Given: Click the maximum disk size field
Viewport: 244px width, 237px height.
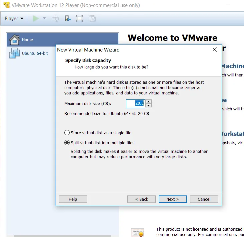Looking at the screenshot, I should point(135,103).
